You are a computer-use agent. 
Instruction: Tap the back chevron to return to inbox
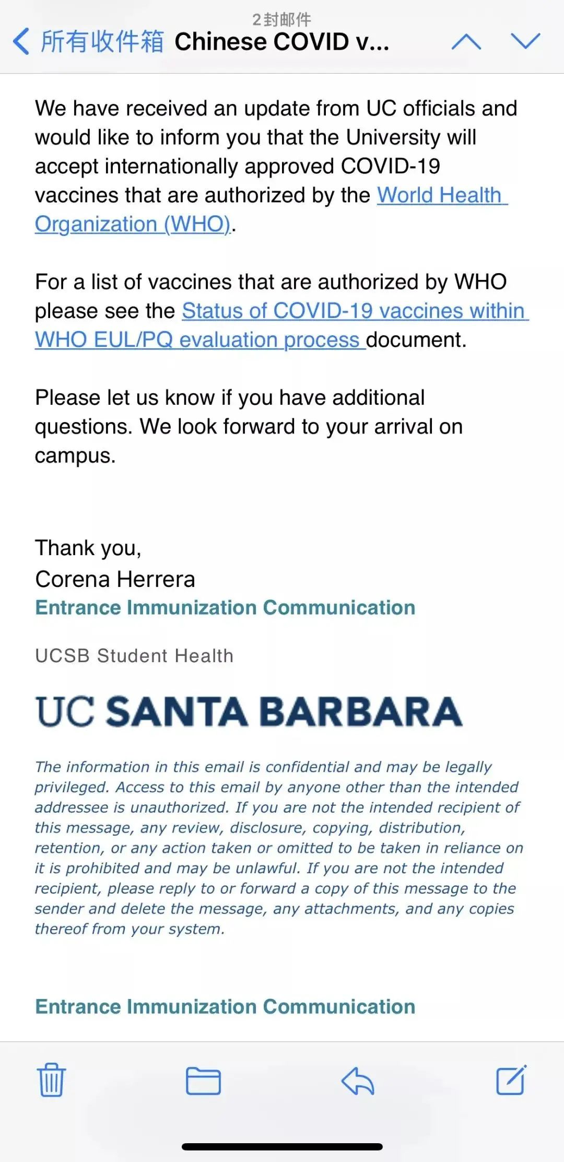coord(21,42)
